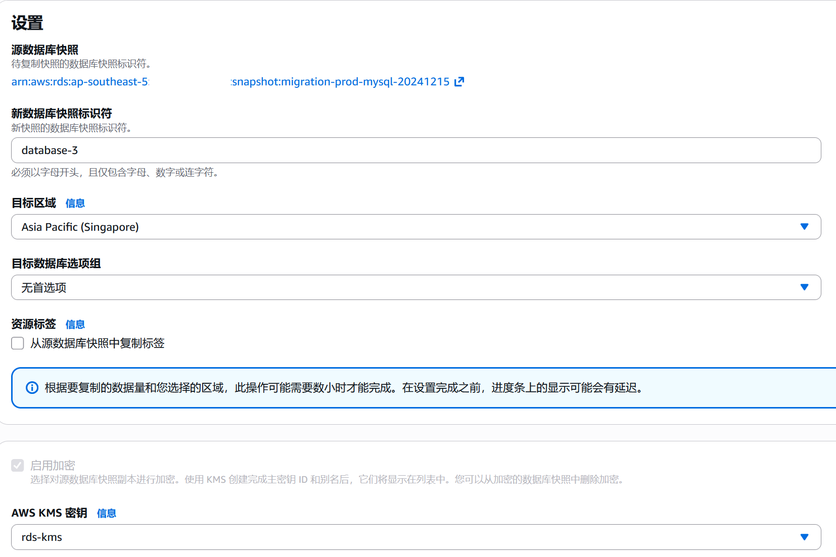Image resolution: width=836 pixels, height=557 pixels.
Task: Click the blue arrow in target region selector
Action: (x=804, y=227)
